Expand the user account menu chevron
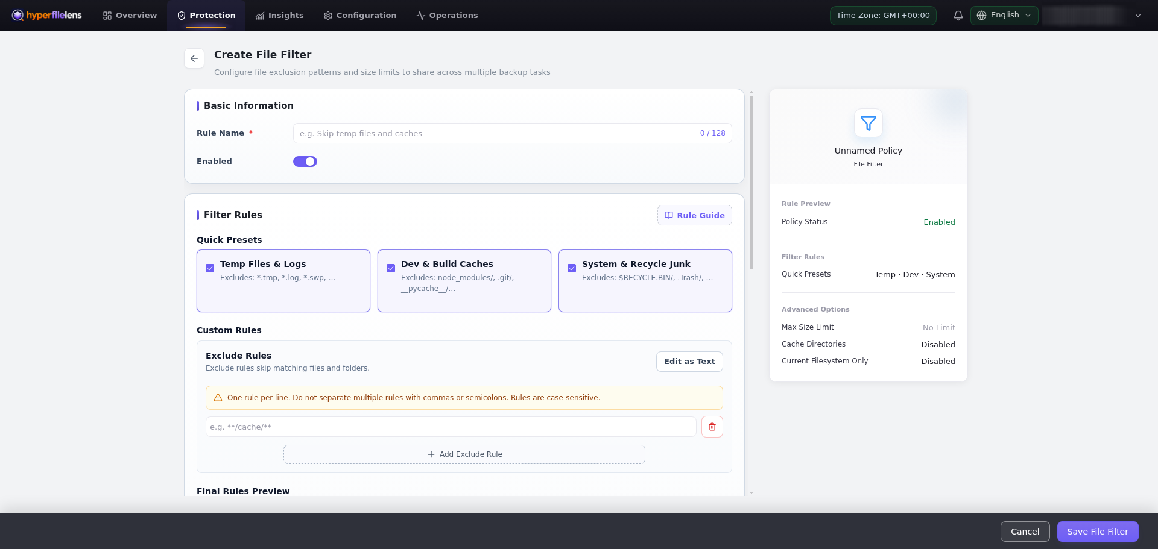 1138,16
